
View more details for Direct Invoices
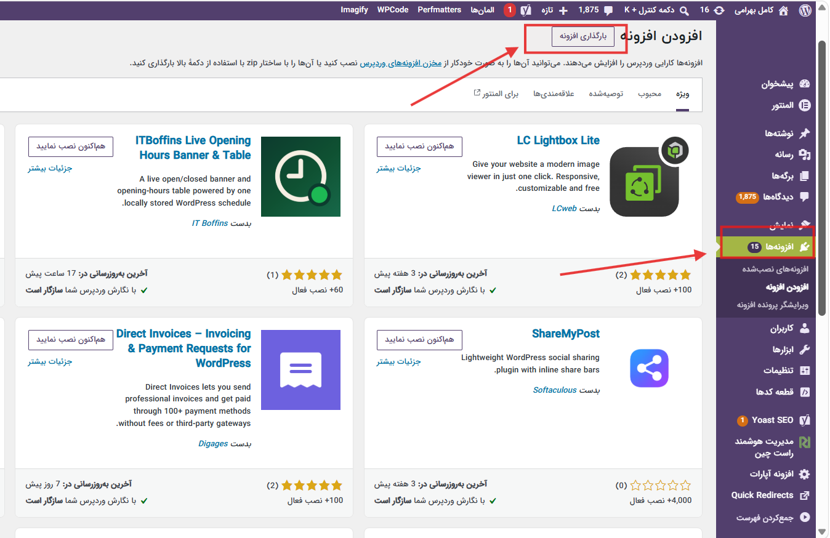tap(50, 361)
